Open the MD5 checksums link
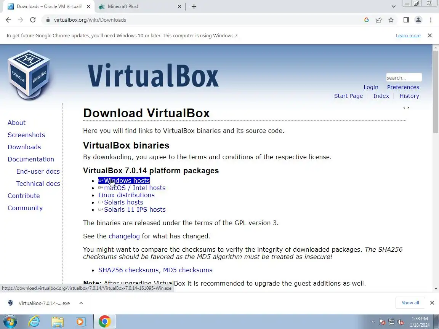 pos(187,270)
